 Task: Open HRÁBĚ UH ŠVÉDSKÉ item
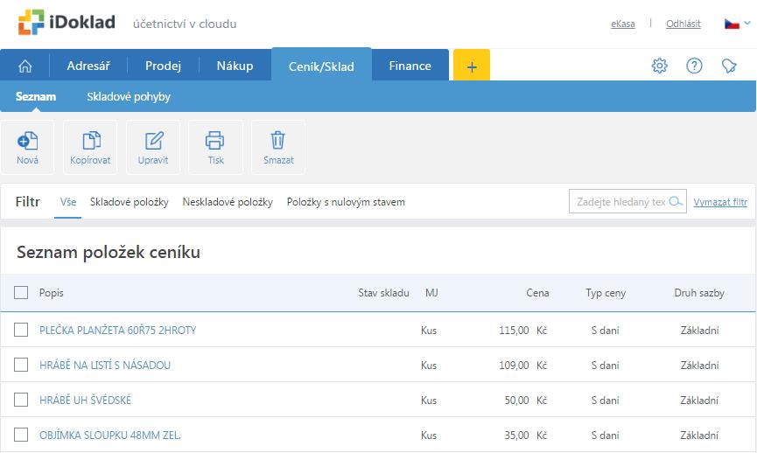point(85,400)
